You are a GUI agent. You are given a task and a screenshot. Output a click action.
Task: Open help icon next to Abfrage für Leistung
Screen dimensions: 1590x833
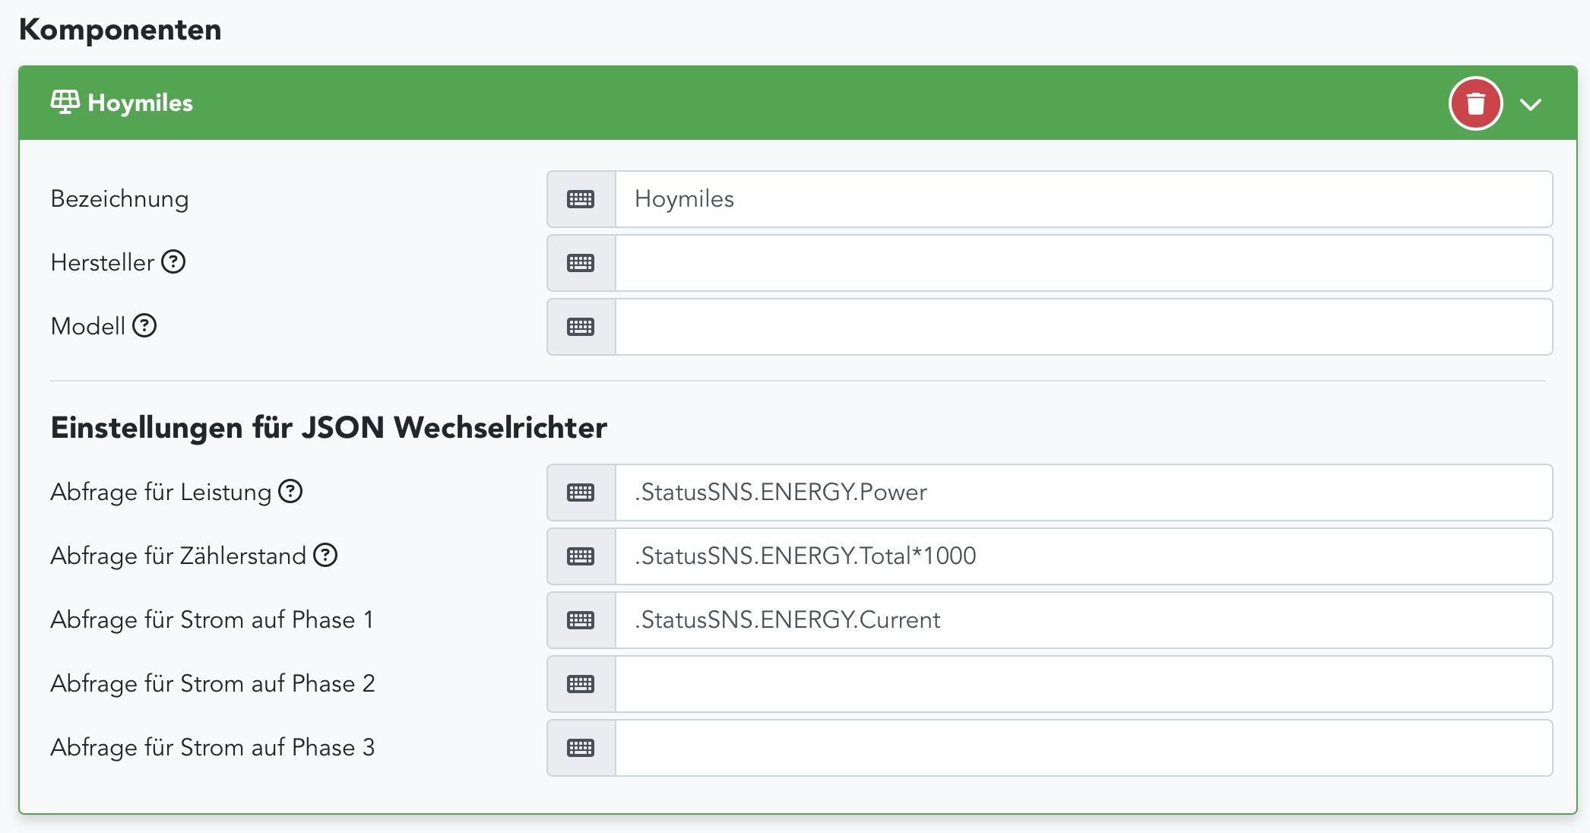point(290,491)
